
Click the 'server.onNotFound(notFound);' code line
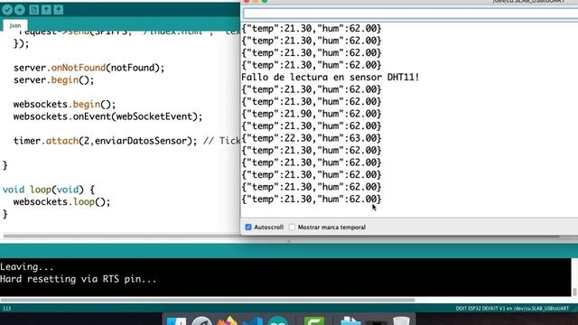(x=89, y=68)
